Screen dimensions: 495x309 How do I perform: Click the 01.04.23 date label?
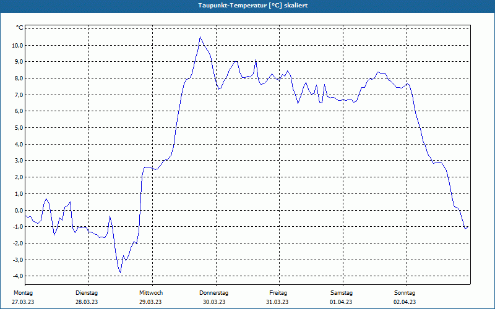(x=341, y=302)
